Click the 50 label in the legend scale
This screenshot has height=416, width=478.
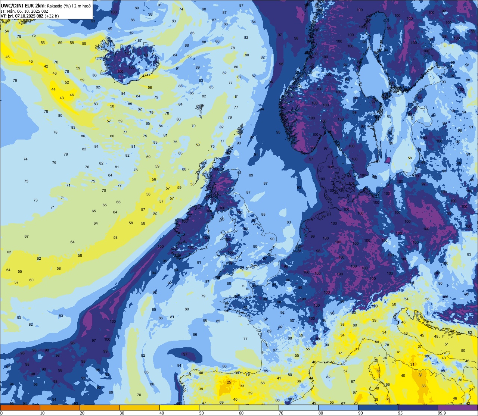201,413
